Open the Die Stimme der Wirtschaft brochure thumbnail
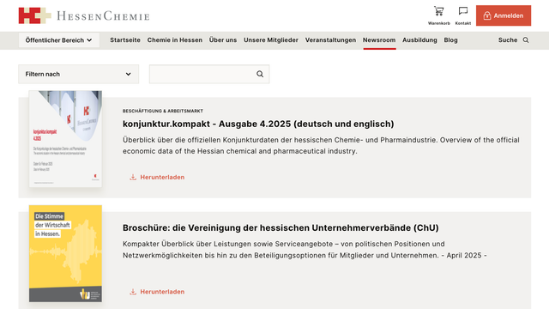 coord(65,253)
